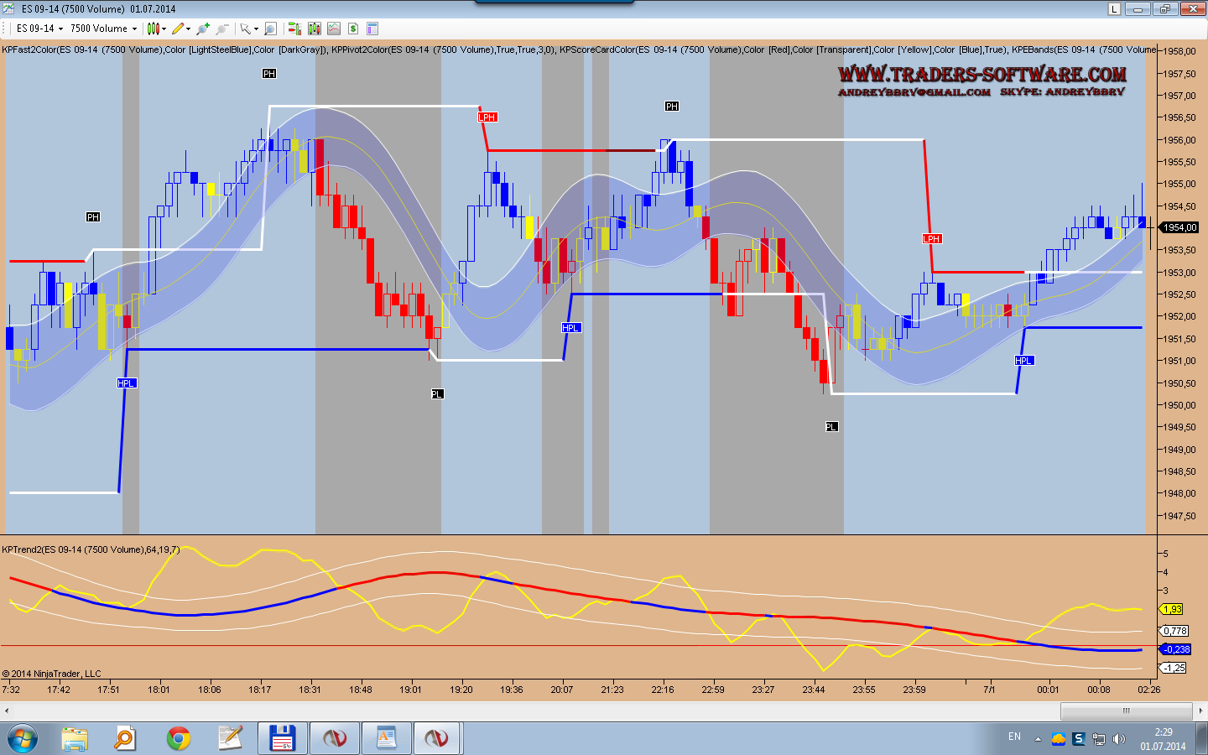Click the EN language indicator in tray
This screenshot has height=755, width=1208.
[1014, 737]
